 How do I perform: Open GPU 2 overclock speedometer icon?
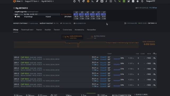coord(154,69)
